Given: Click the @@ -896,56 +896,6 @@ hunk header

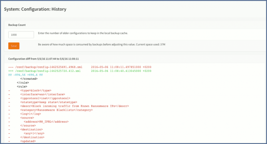Looking at the screenshot, I should click(x=26, y=74).
